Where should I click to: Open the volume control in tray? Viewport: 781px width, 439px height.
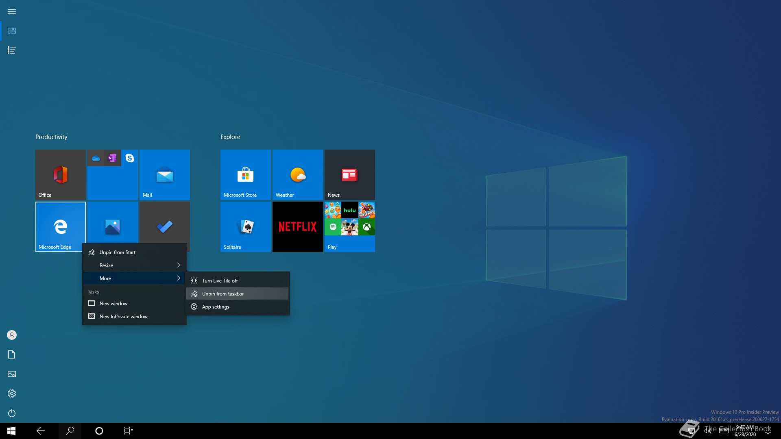tap(707, 431)
